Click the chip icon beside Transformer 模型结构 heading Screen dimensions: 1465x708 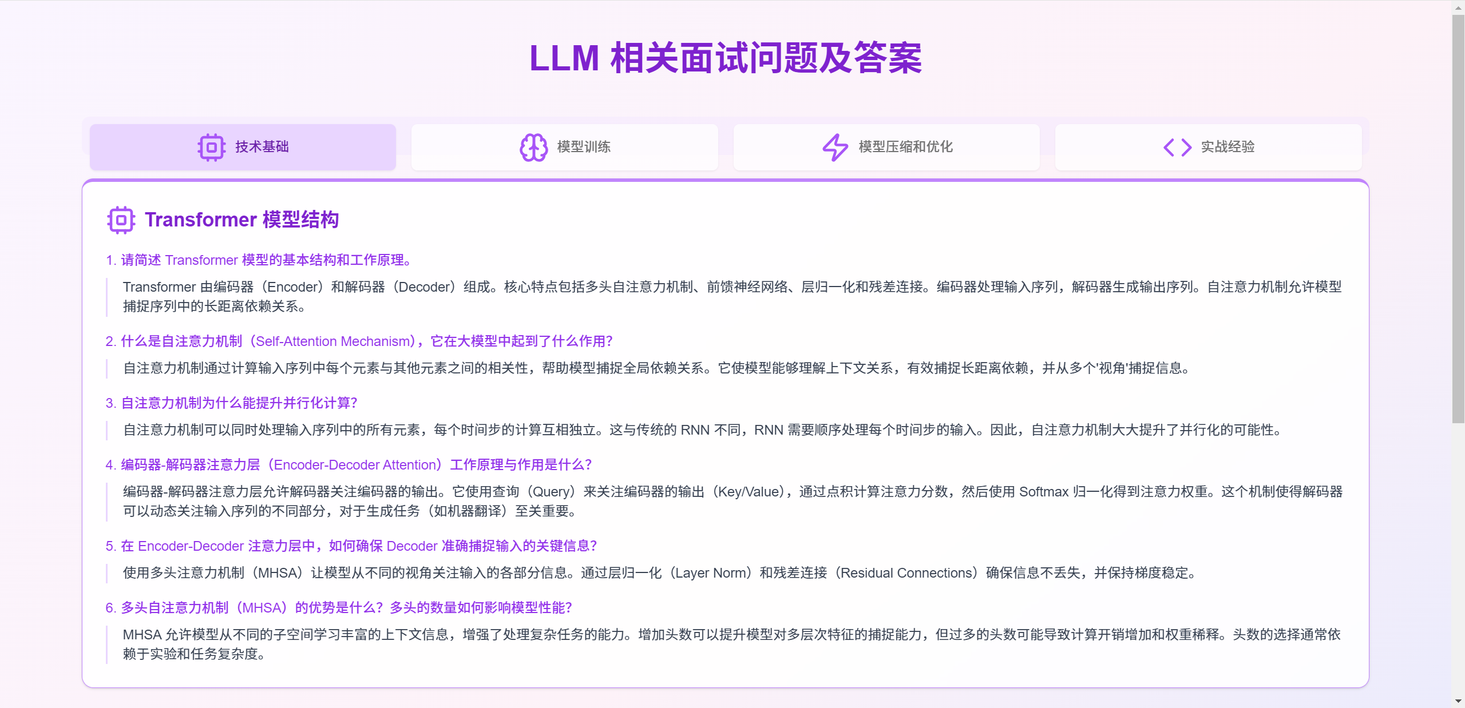coord(120,219)
